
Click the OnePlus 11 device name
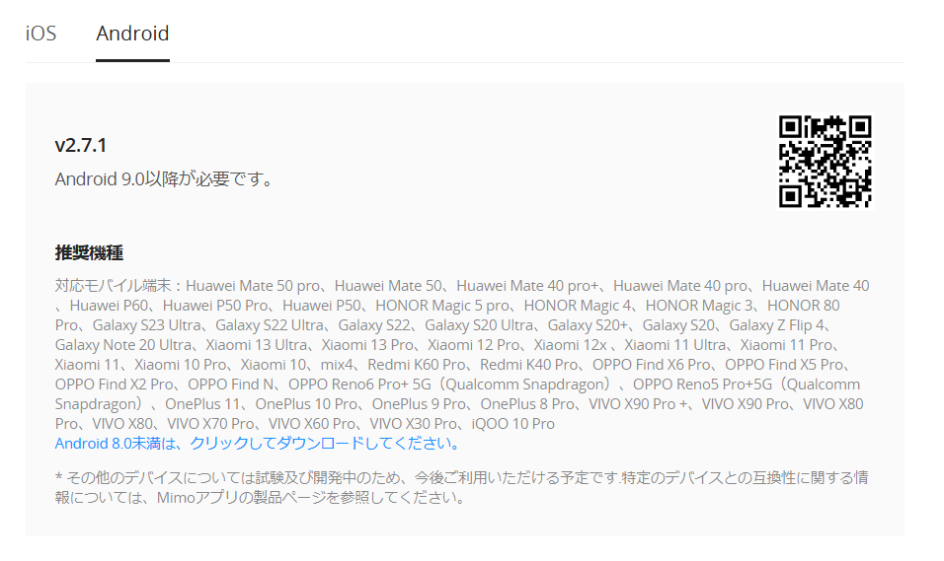202,404
